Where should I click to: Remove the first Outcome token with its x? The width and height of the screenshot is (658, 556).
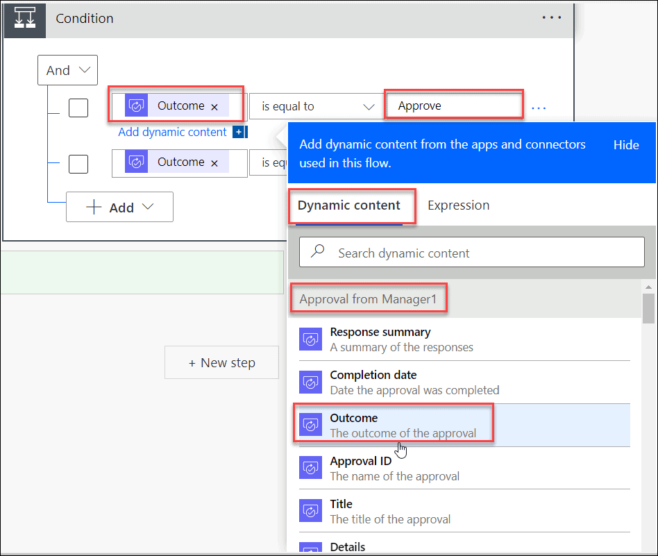pyautogui.click(x=214, y=107)
